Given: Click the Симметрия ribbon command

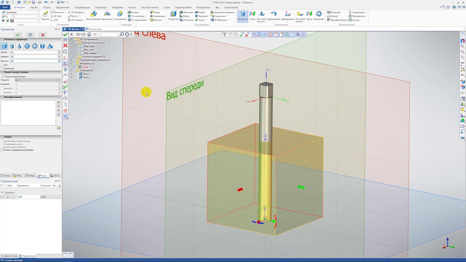Looking at the screenshot, I should 157,16.
